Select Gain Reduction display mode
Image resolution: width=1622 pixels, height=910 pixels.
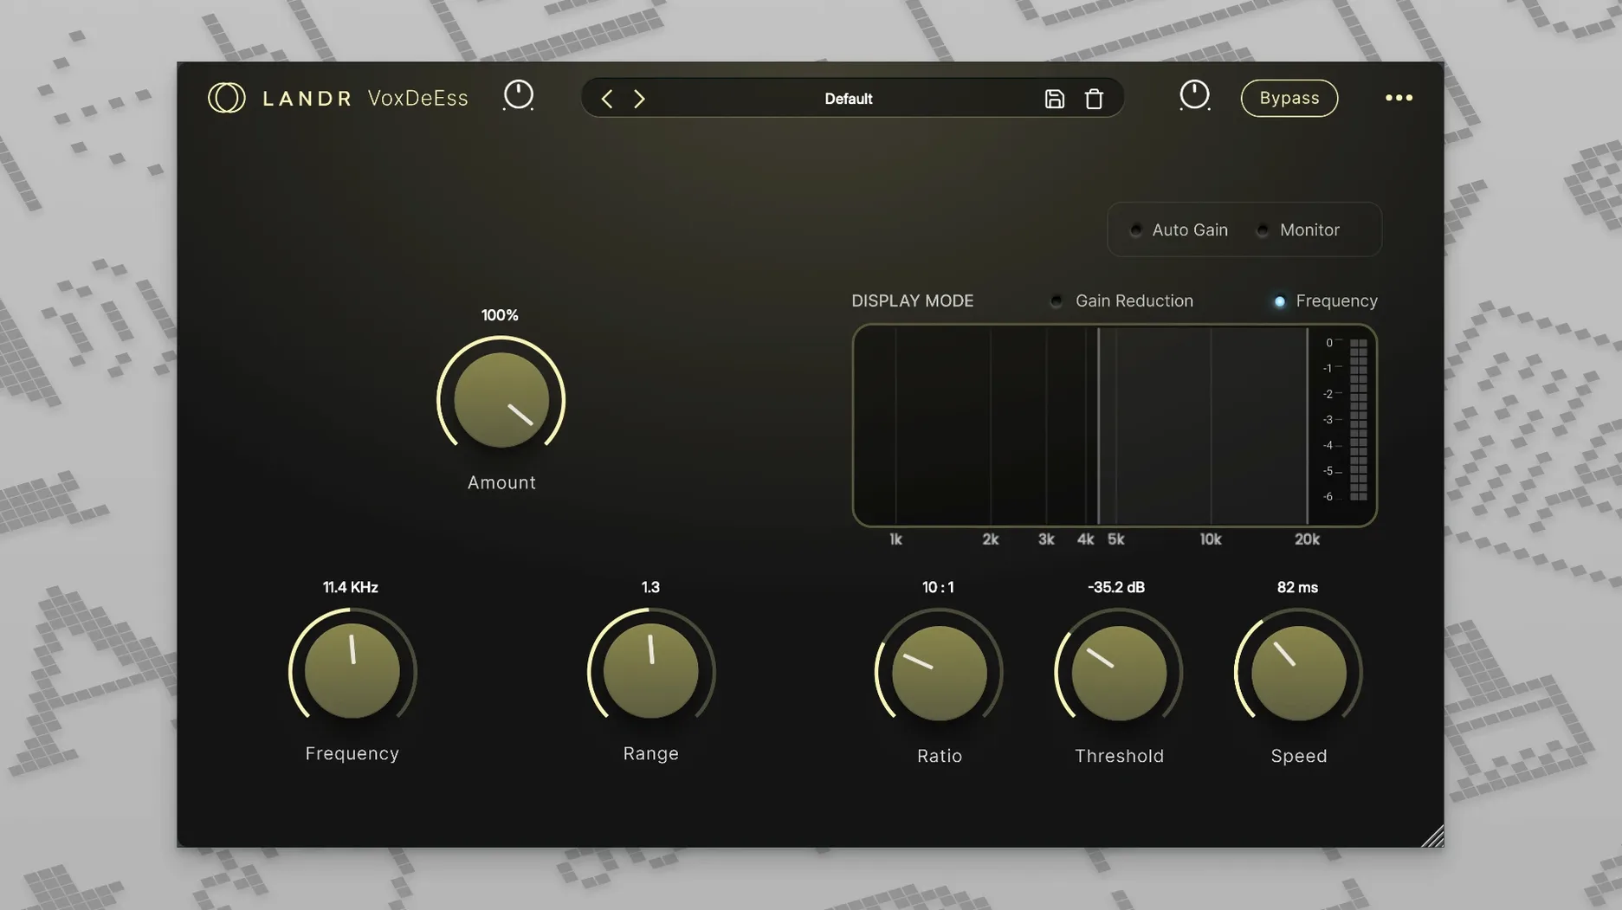click(1057, 301)
